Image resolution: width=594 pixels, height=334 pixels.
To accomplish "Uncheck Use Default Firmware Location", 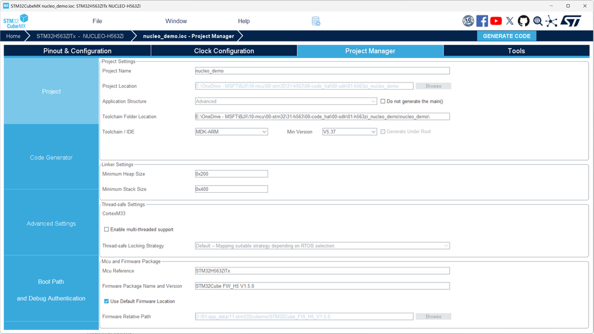I will [x=106, y=301].
